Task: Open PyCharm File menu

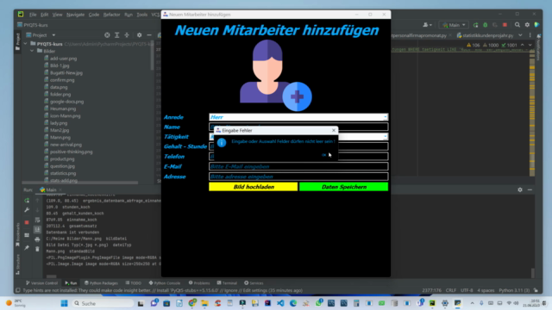Action: (33, 15)
